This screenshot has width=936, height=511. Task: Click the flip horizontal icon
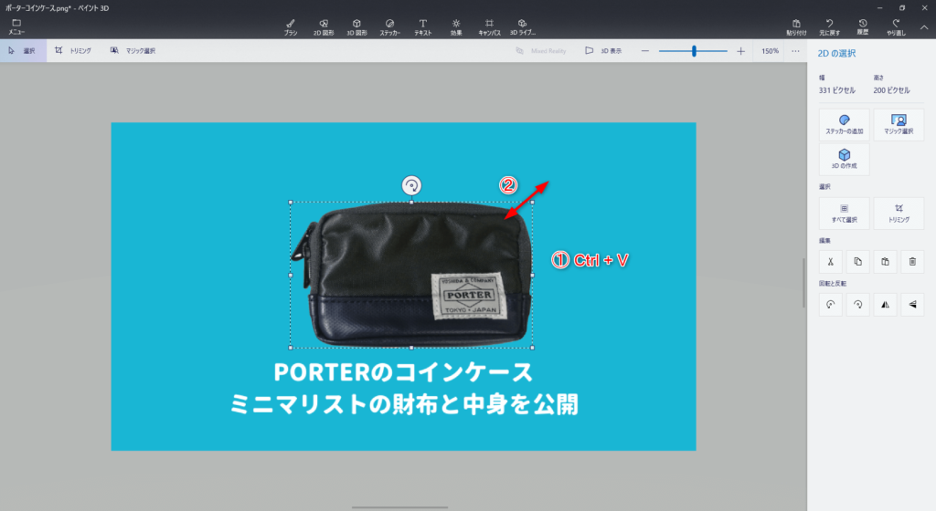pos(885,305)
